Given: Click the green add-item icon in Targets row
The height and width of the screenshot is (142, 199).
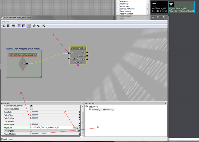Looking at the screenshot, I should click(79, 131).
